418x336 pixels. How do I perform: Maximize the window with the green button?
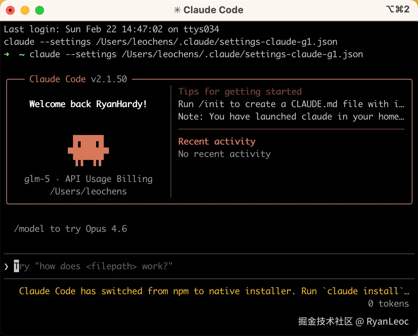[40, 10]
